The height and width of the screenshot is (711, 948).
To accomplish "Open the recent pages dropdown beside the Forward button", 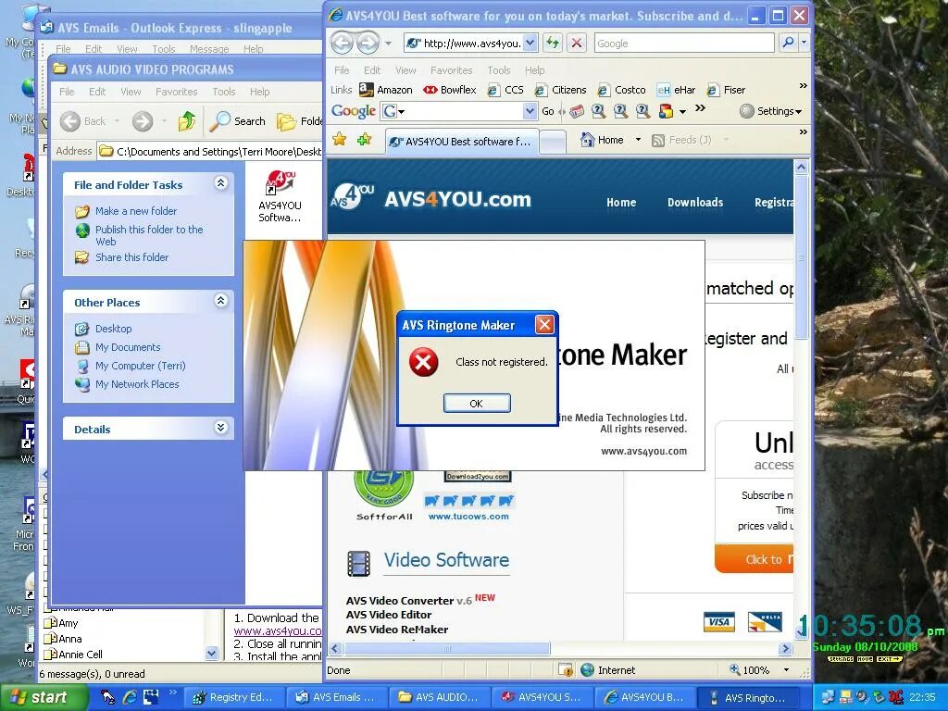I will pyautogui.click(x=388, y=44).
